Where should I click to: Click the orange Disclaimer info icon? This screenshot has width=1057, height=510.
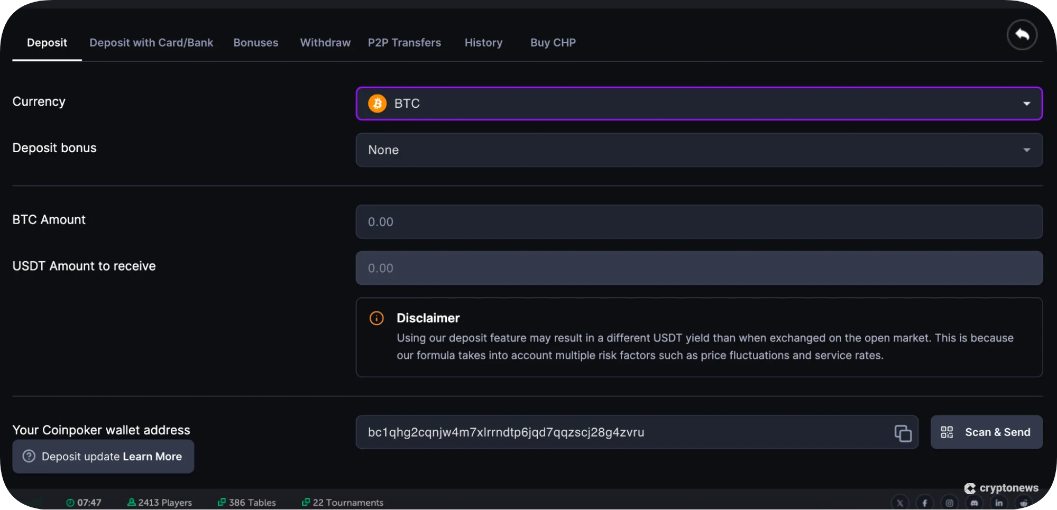pos(376,318)
